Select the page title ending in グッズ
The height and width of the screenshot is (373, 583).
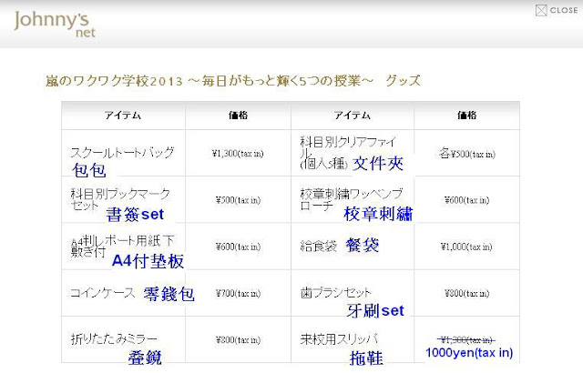pos(233,81)
